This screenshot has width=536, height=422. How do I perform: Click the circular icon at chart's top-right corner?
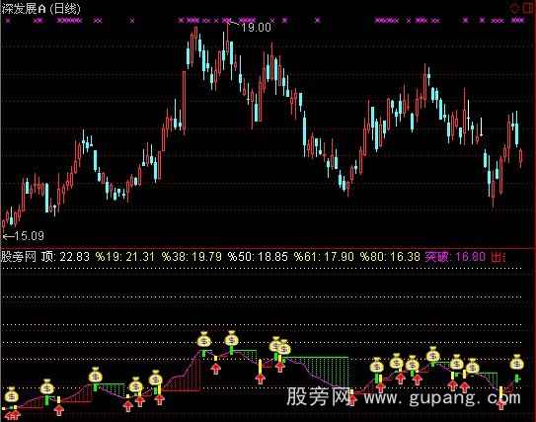point(515,8)
